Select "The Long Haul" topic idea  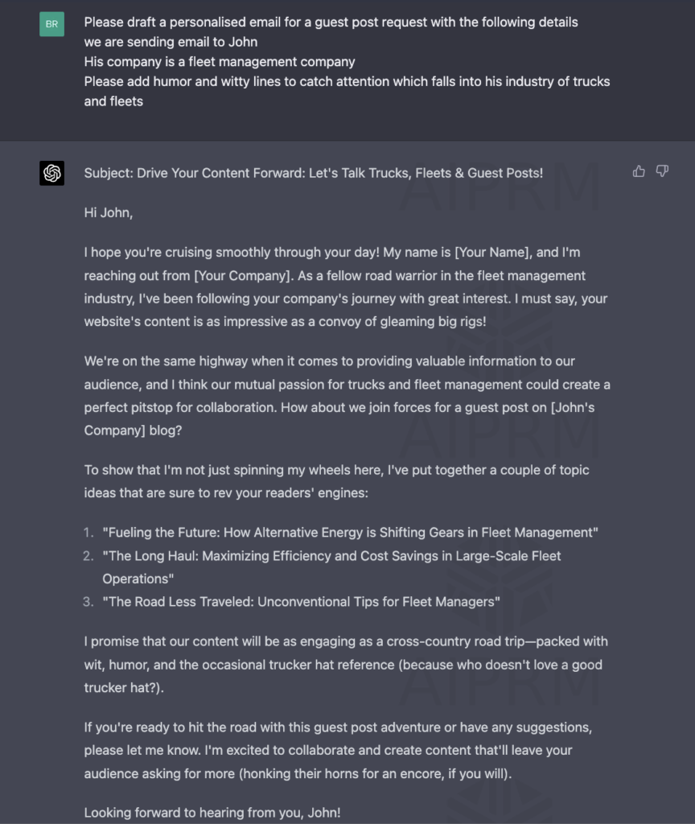[x=331, y=556]
